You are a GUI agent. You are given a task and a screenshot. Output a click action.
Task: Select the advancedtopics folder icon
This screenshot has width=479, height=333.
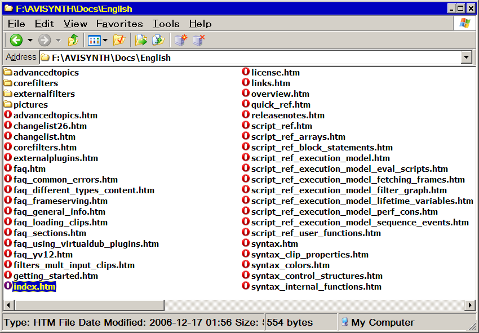(x=8, y=72)
